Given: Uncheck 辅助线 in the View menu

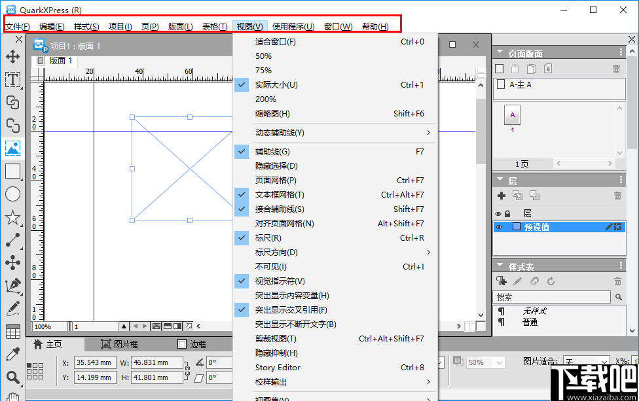Looking at the screenshot, I should tap(275, 151).
